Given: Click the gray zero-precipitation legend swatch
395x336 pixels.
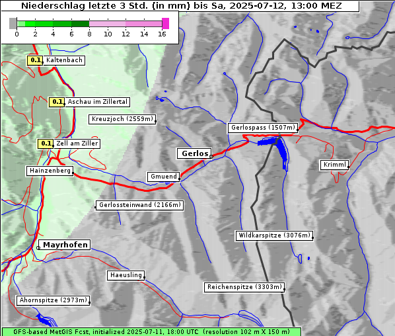Looking at the screenshot, I should click(x=13, y=23).
